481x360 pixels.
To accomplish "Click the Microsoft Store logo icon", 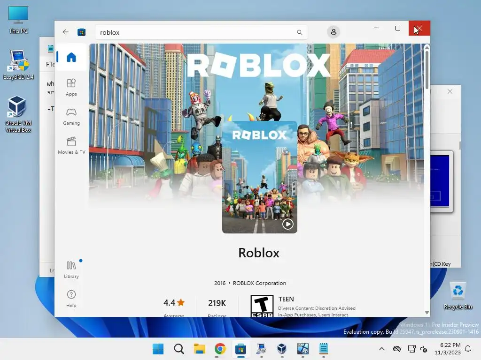I will coord(81,32).
